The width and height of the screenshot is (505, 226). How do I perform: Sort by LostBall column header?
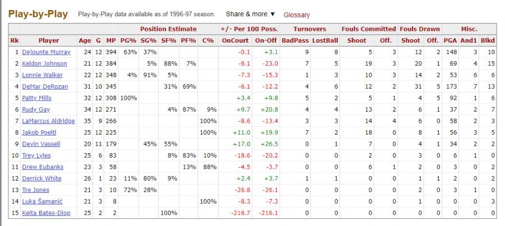325,40
